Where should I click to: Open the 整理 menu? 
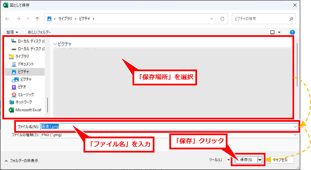[x=12, y=32]
